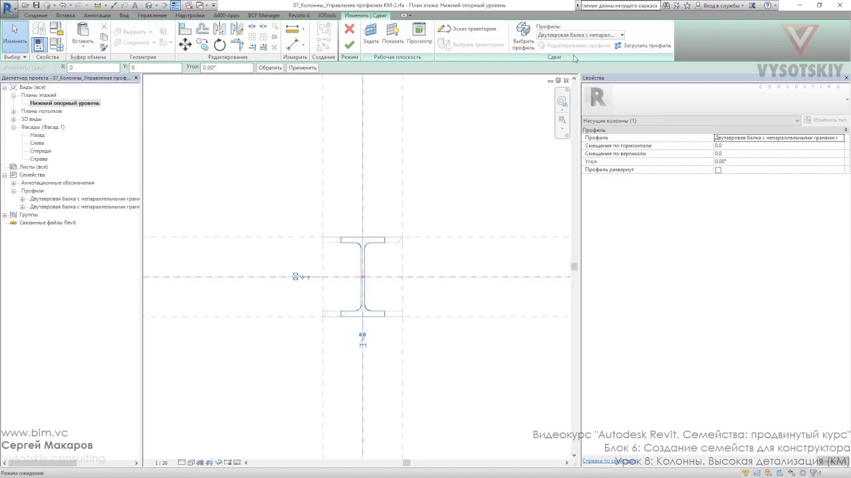The width and height of the screenshot is (851, 478).
Task: Click the favorites star icon in title bar
Action: pyautogui.click(x=687, y=5)
